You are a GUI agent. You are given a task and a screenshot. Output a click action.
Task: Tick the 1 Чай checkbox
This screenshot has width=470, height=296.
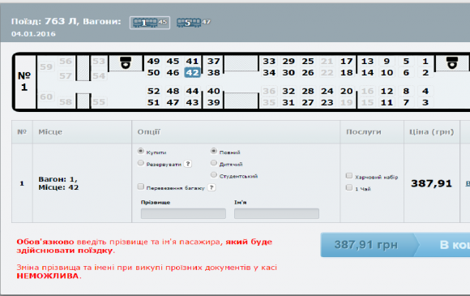(349, 187)
